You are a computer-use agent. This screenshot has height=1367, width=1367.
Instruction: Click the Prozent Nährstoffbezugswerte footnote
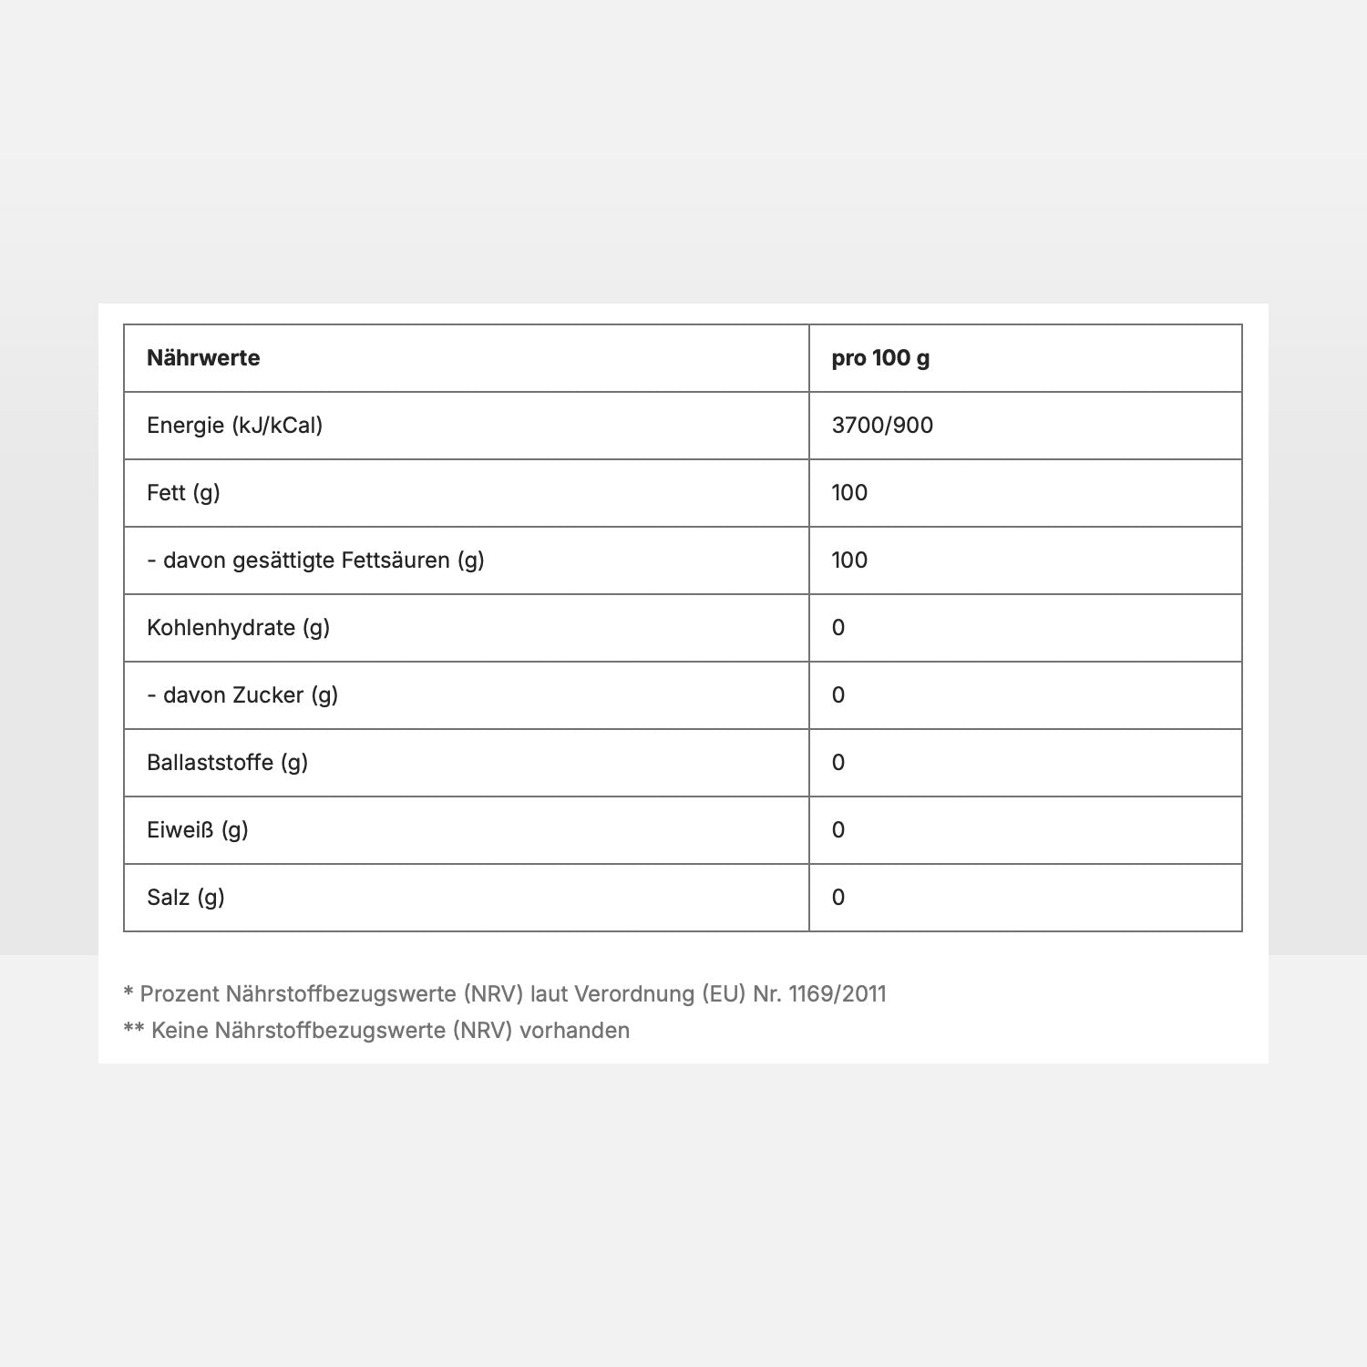(505, 994)
